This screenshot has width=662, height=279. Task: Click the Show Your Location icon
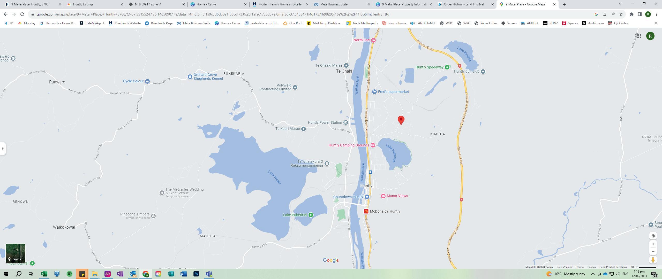coord(653,236)
